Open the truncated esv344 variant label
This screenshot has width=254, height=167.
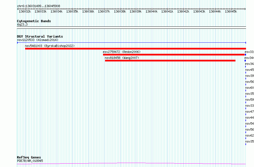[249, 58]
